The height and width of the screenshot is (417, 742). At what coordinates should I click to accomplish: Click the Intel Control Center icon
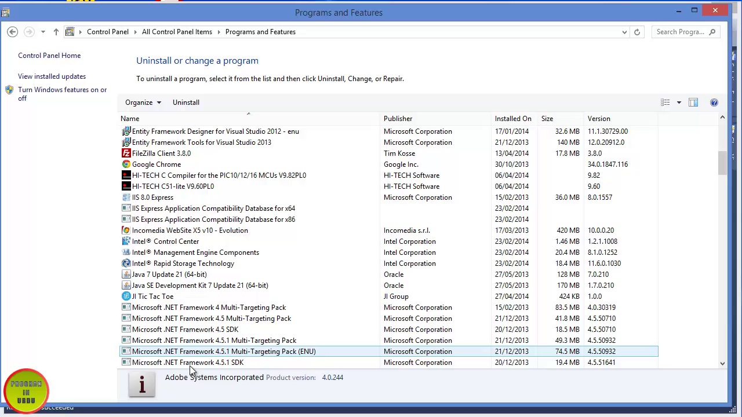(x=126, y=242)
